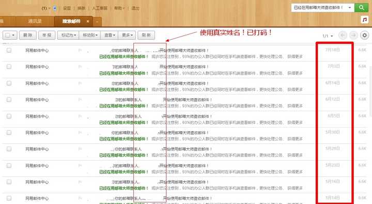Click the date 5月23日
The height and width of the screenshot is (204, 372).
333,165
